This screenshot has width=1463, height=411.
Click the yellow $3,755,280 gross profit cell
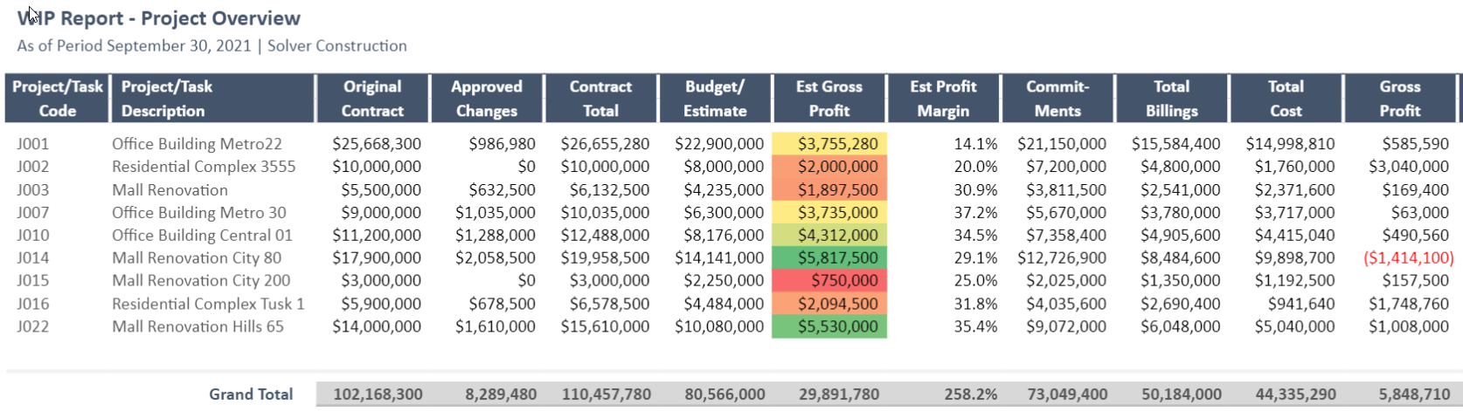(829, 144)
